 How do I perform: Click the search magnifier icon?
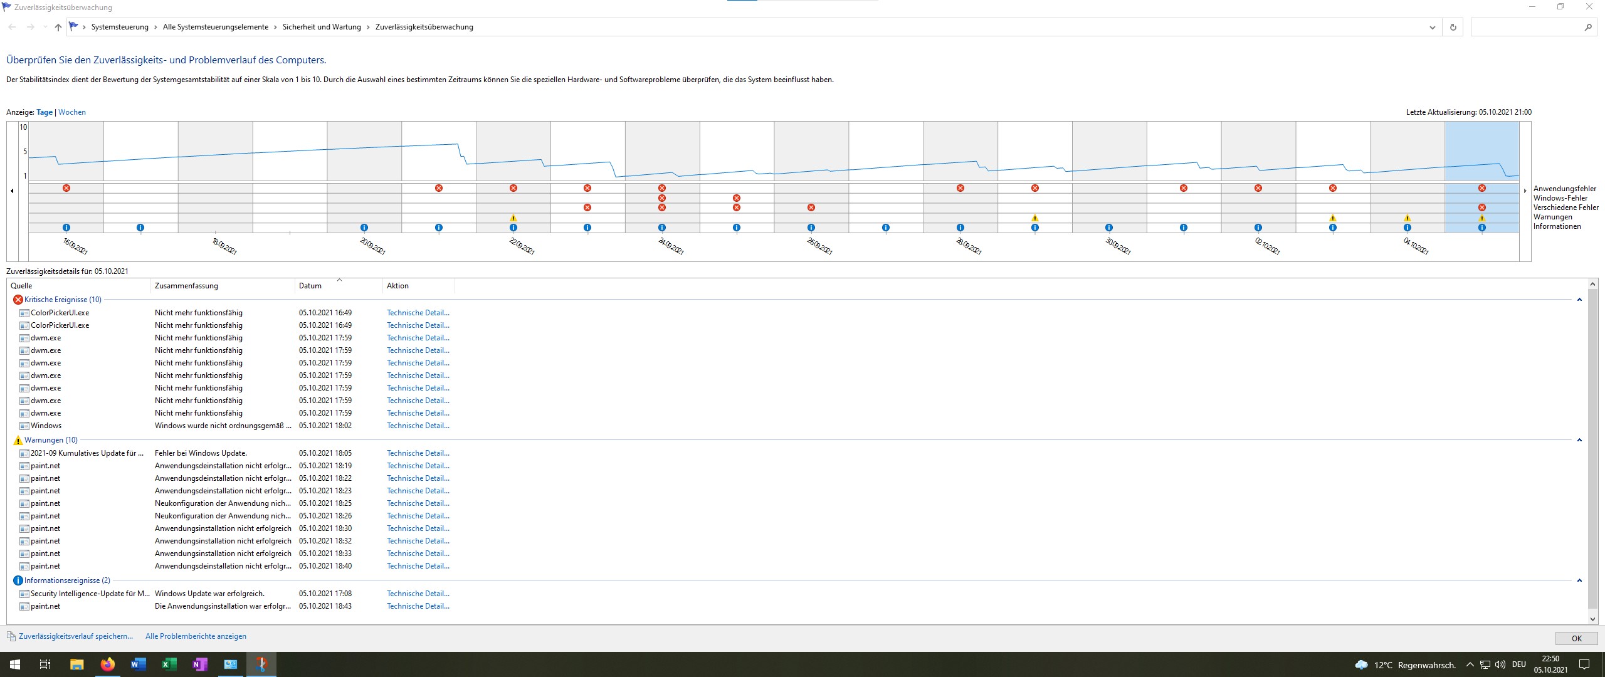pyautogui.click(x=1587, y=27)
